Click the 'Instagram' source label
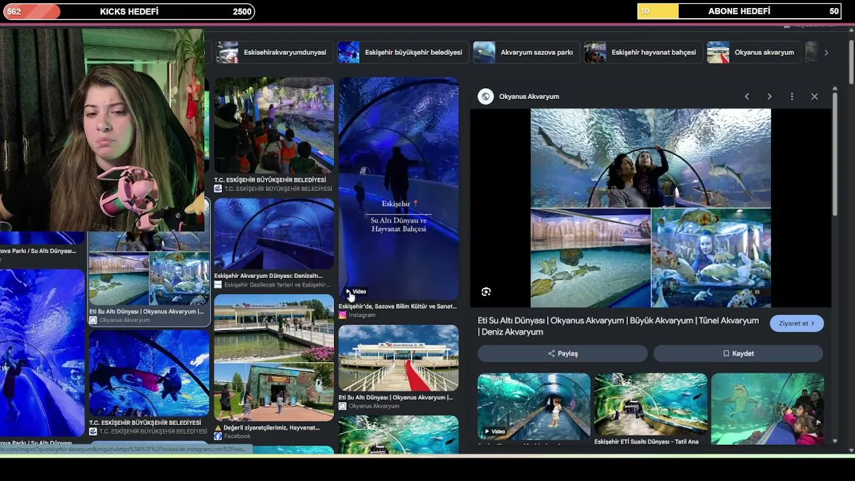Viewport: 855px width, 481px height. 362,315
